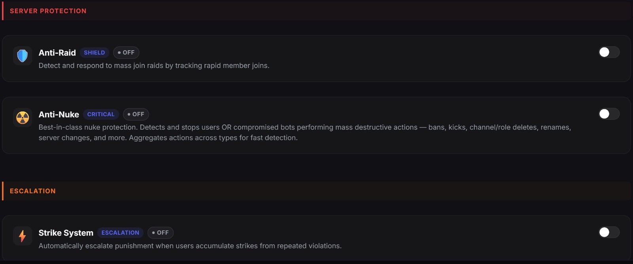Select the Server Protection section header

click(48, 11)
